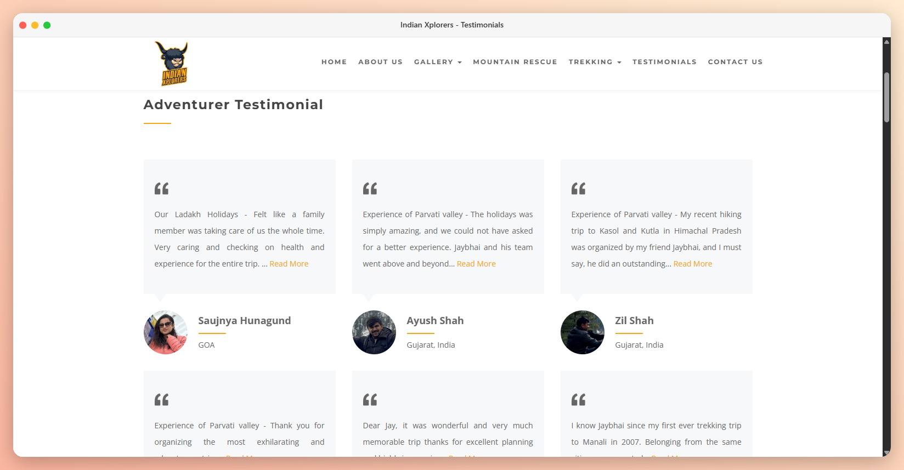The image size is (904, 470).
Task: Click the Ayush Shah name text
Action: pos(435,321)
